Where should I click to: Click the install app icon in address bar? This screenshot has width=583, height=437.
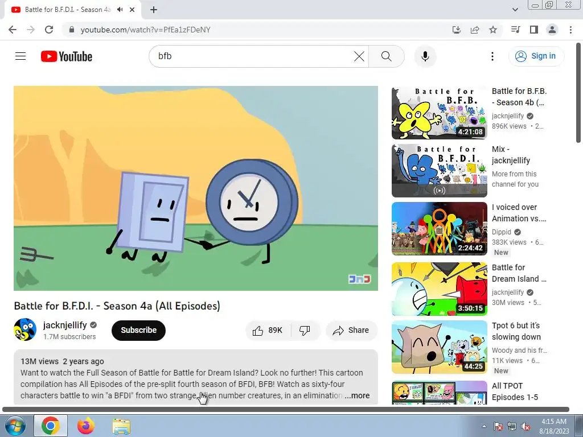(456, 30)
